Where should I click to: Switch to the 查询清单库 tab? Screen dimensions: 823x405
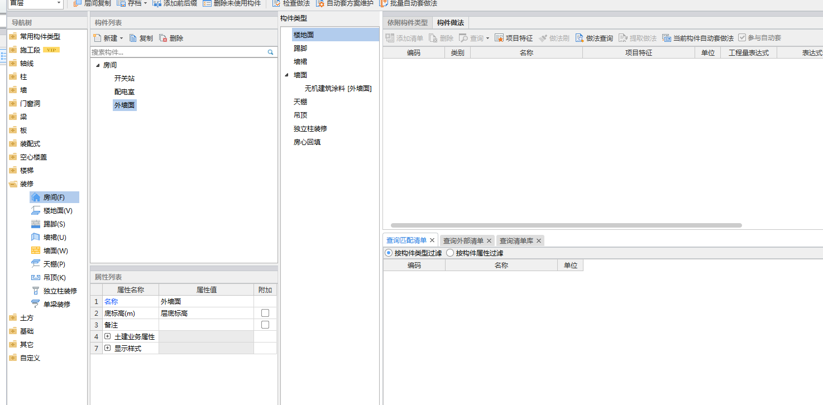click(x=516, y=241)
